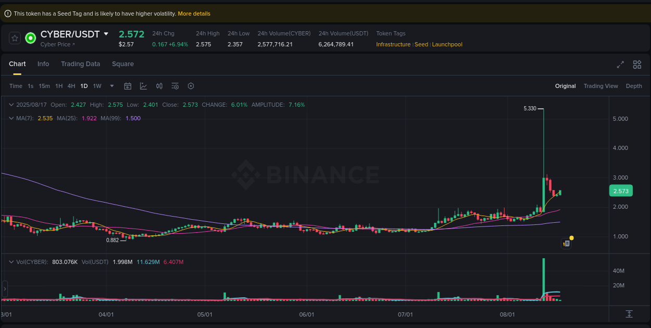The height and width of the screenshot is (328, 651).
Task: Open the chart settings gear icon
Action: pyautogui.click(x=191, y=86)
